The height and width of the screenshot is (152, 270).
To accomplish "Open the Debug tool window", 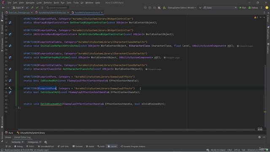I will (18, 147).
